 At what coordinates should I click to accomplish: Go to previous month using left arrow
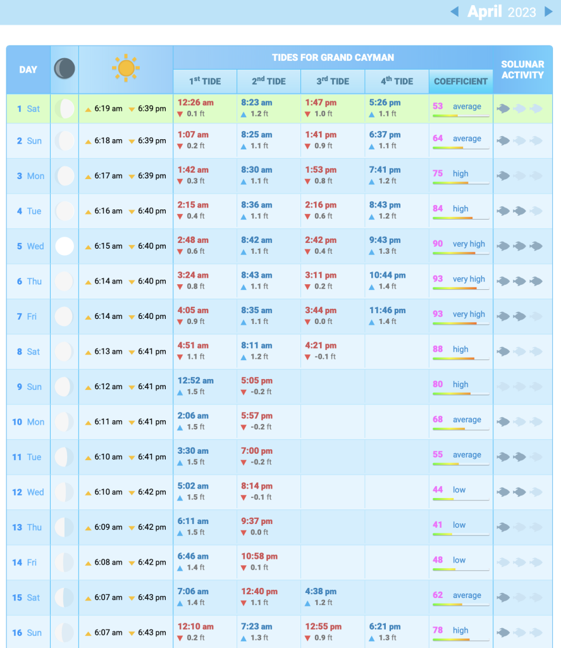pos(454,12)
